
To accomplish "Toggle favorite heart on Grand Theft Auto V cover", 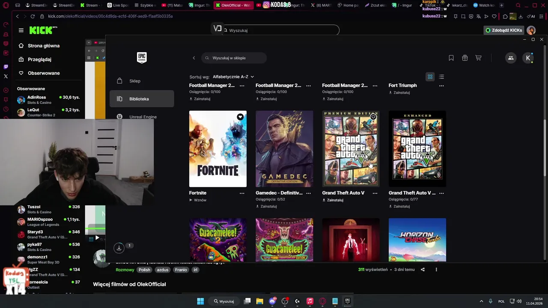I will [373, 117].
